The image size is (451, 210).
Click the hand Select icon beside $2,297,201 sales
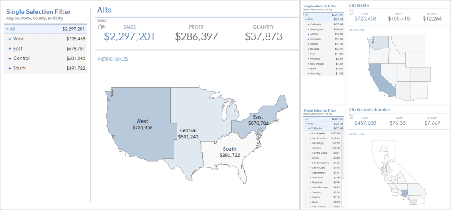103,27
